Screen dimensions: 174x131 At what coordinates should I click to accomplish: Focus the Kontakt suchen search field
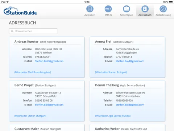[33, 31]
